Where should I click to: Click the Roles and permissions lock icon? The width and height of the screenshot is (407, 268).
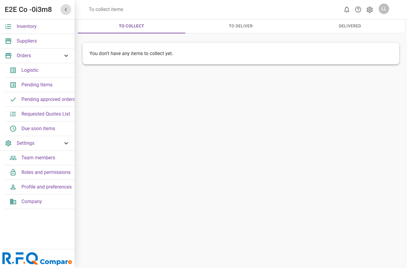[x=13, y=172]
